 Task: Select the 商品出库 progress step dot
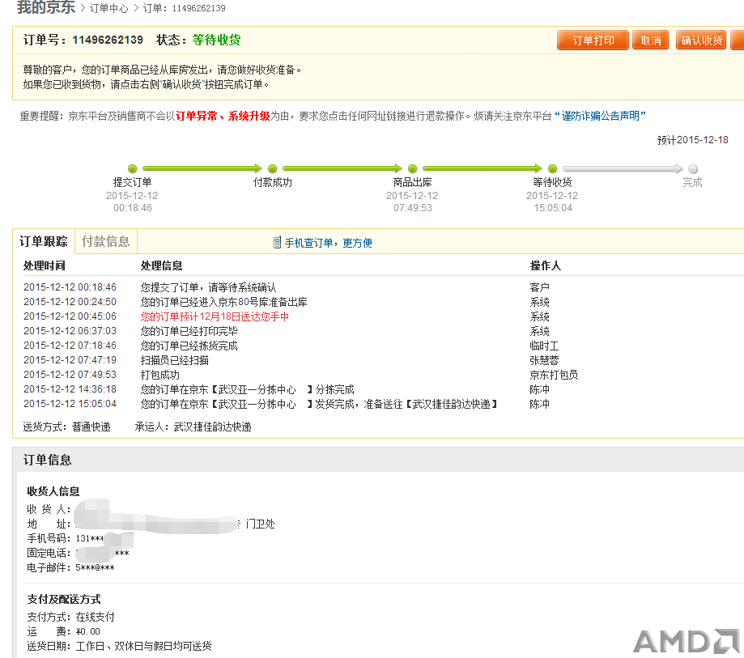tap(412, 168)
